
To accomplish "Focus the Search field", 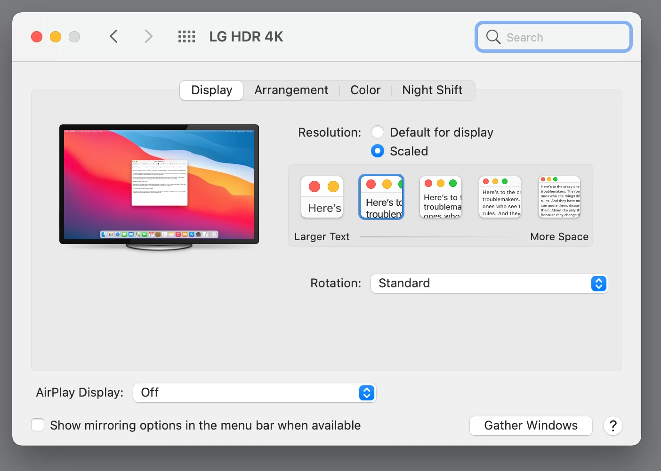I will coord(554,37).
